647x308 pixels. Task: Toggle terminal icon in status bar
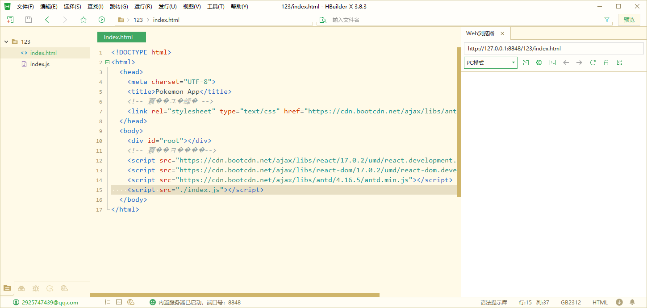click(119, 302)
